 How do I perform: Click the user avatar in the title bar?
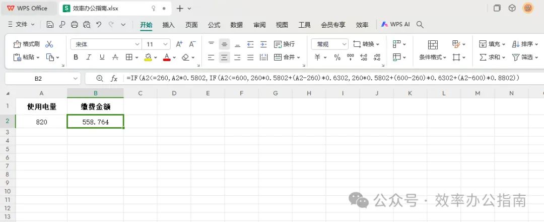click(528, 9)
